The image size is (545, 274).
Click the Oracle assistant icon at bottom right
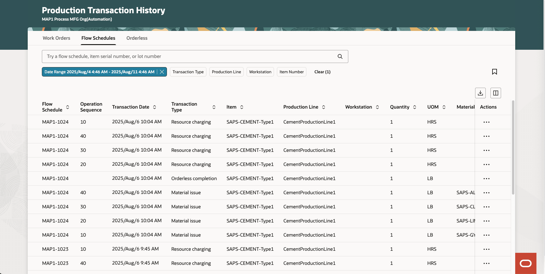526,263
